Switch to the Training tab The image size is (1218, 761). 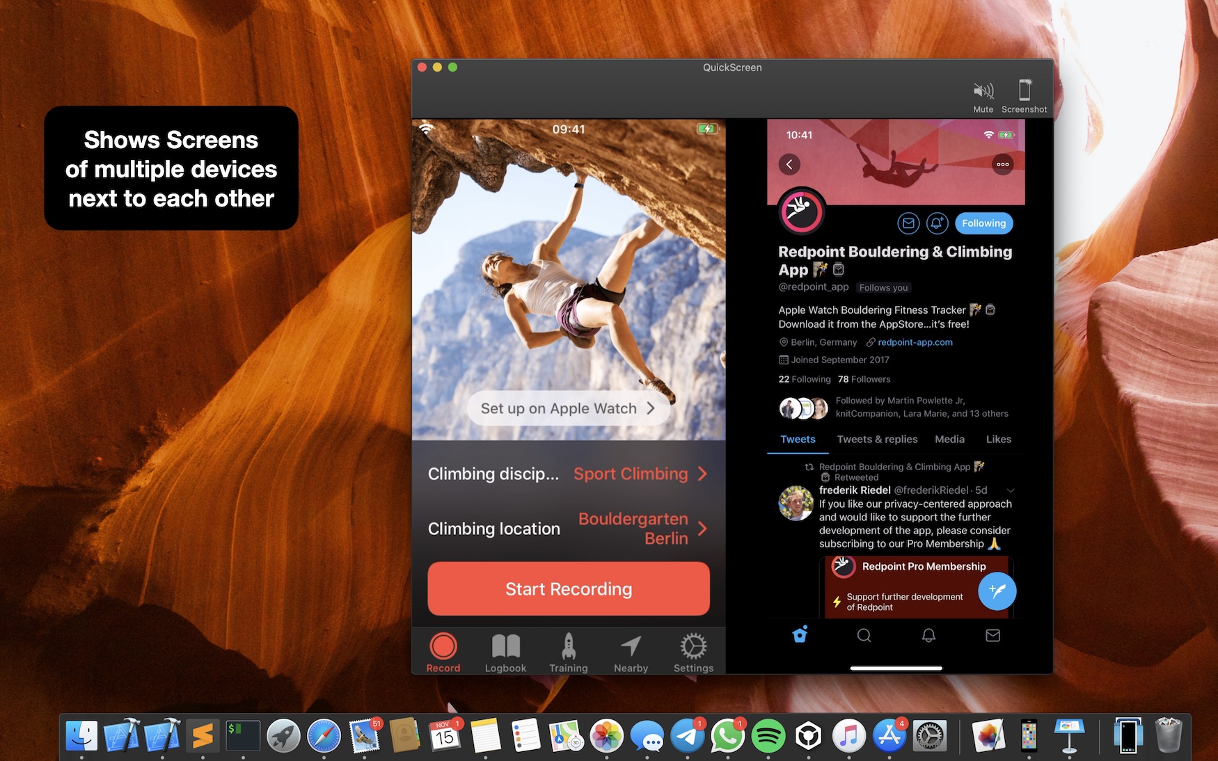click(569, 652)
